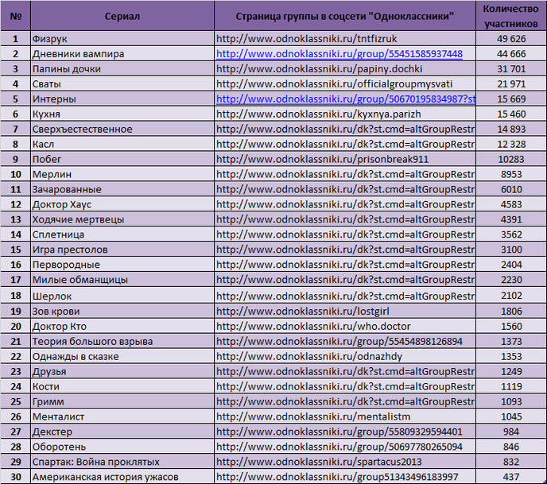Click the 4391 value cell
The image size is (547, 484).
[x=511, y=219]
